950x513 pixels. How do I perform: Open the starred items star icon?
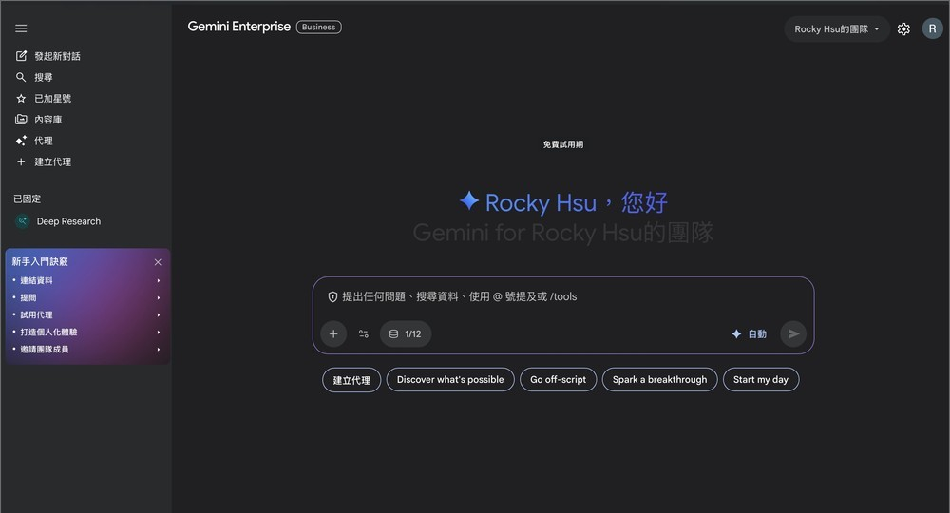click(21, 99)
